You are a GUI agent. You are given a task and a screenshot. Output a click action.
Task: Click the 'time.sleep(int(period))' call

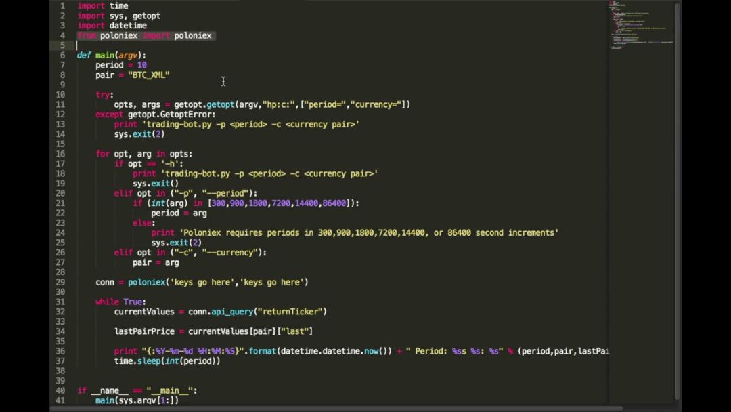[167, 360]
